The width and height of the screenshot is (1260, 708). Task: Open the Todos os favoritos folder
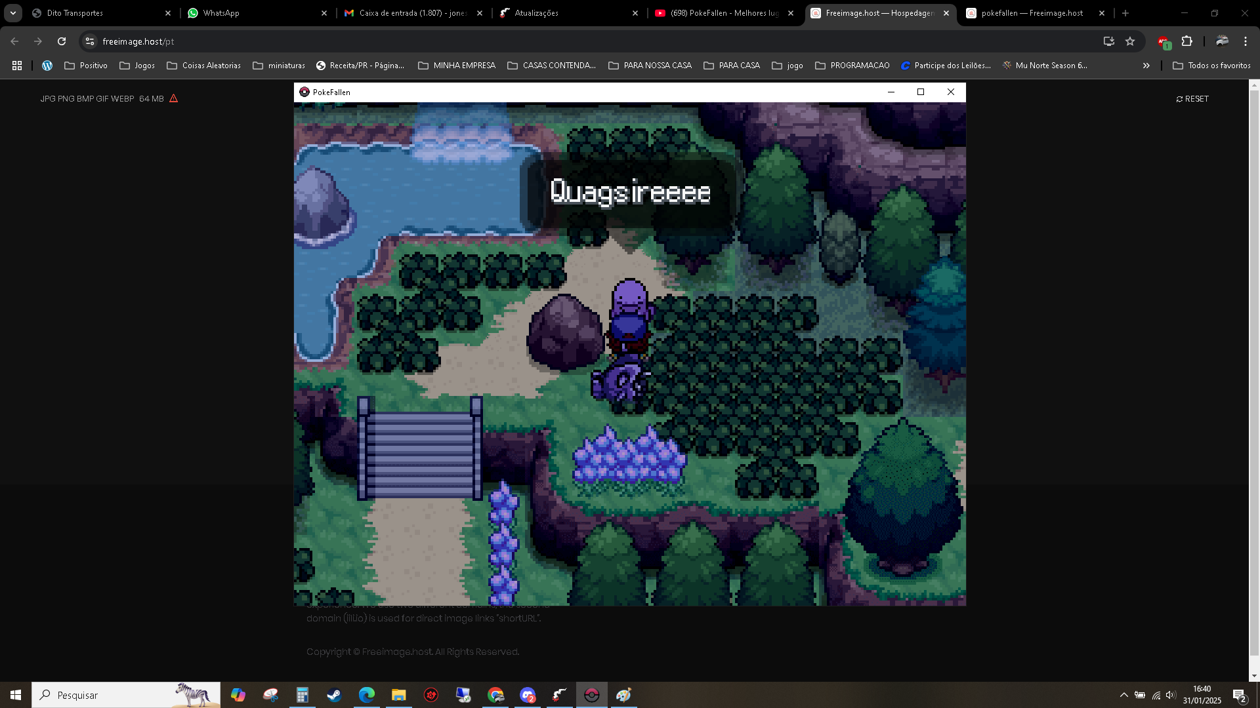point(1211,66)
